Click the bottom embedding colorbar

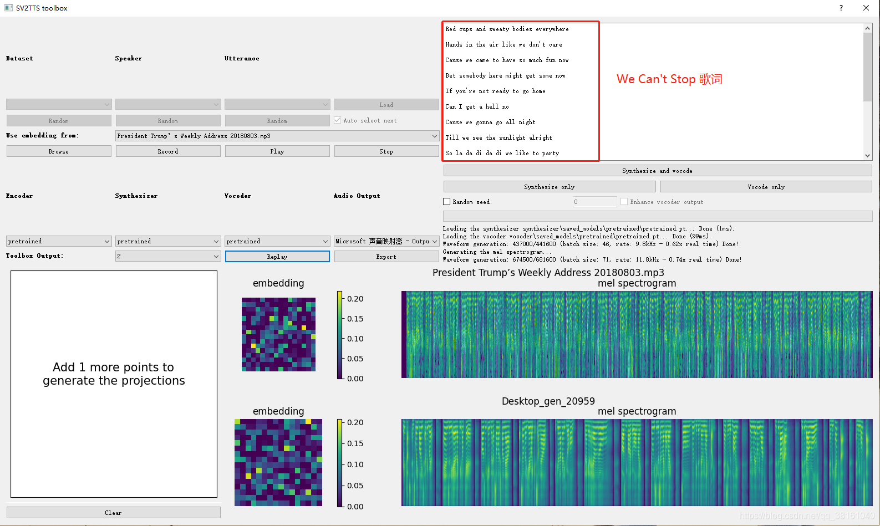(340, 463)
